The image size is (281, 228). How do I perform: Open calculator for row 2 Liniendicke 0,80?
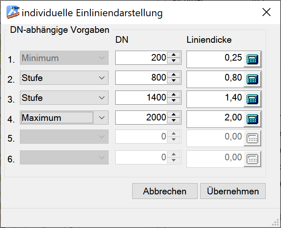(x=252, y=79)
